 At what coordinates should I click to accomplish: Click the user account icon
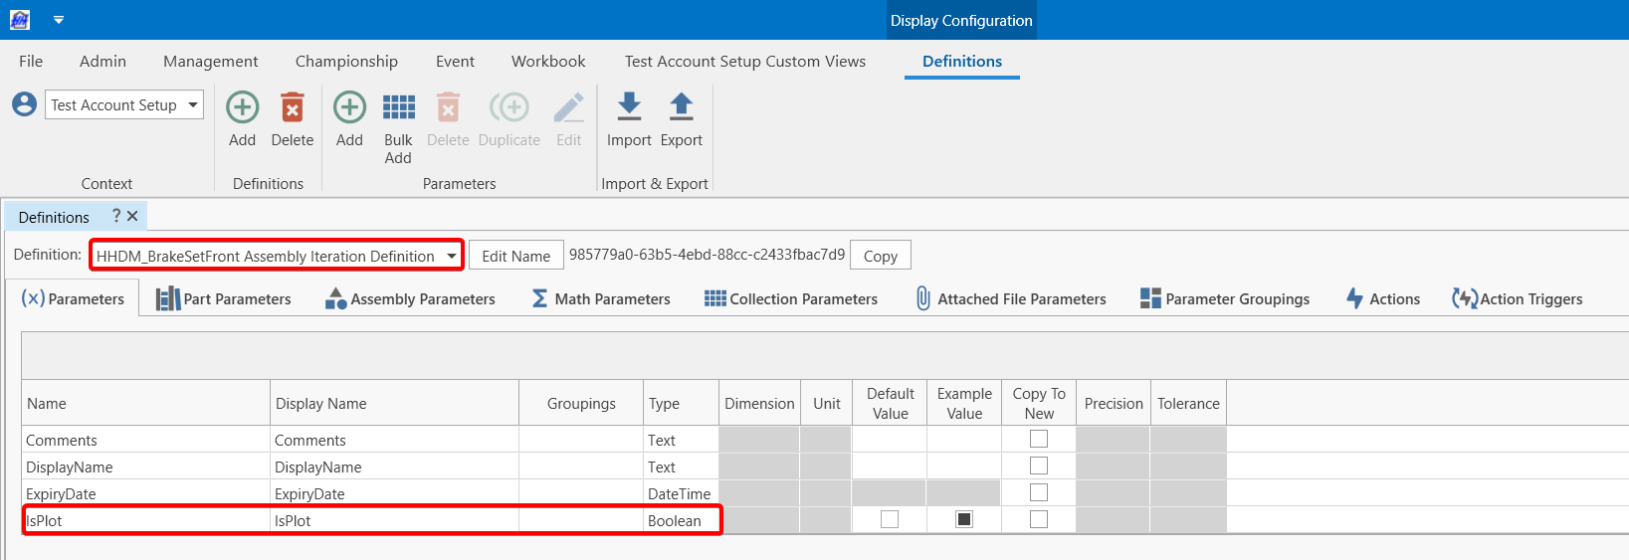[25, 104]
